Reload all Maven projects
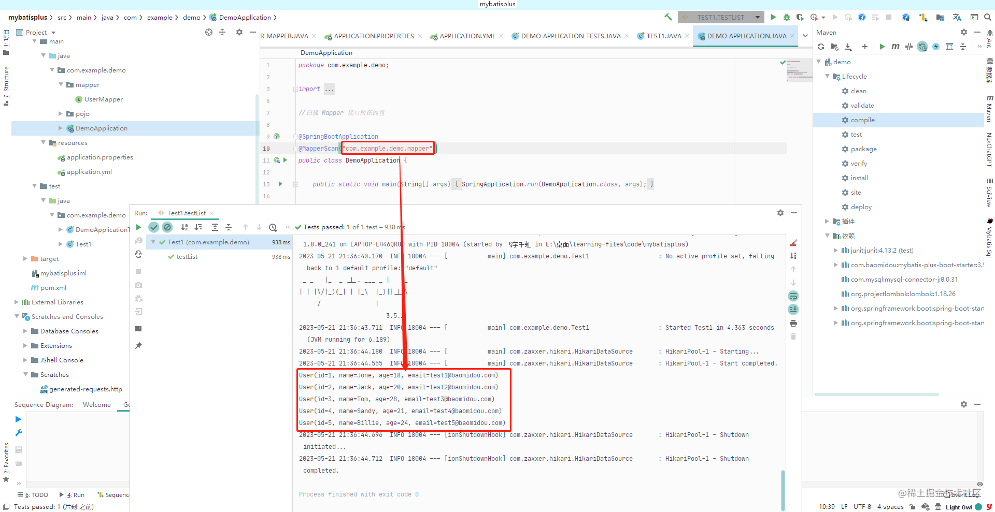This screenshot has height=512, width=995. 821,47
